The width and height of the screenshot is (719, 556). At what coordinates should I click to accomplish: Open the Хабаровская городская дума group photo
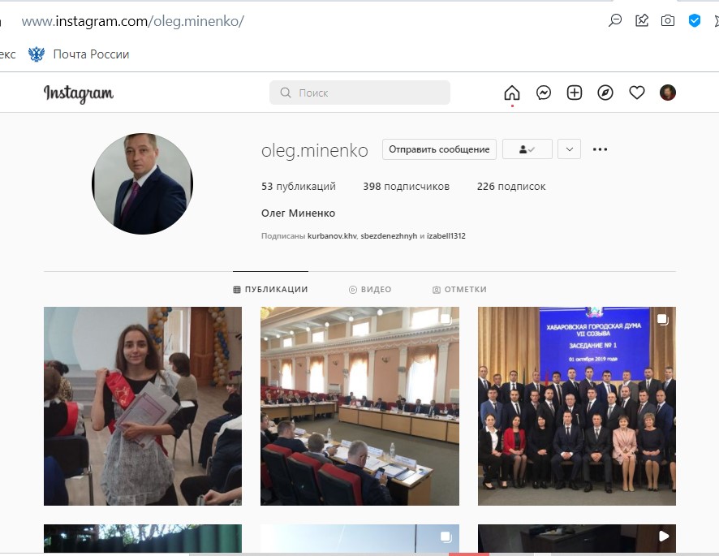point(577,406)
